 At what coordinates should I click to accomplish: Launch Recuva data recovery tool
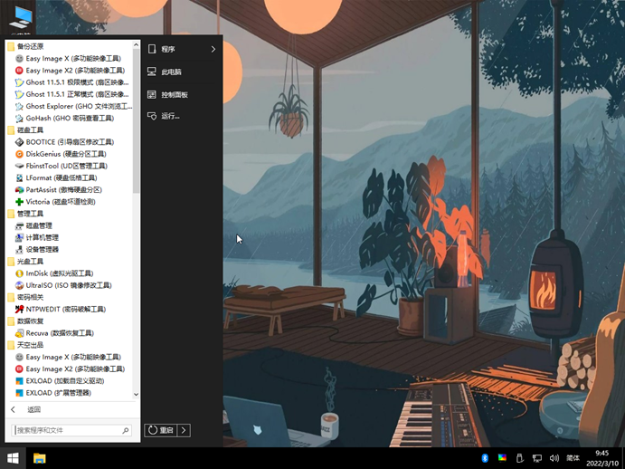59,333
